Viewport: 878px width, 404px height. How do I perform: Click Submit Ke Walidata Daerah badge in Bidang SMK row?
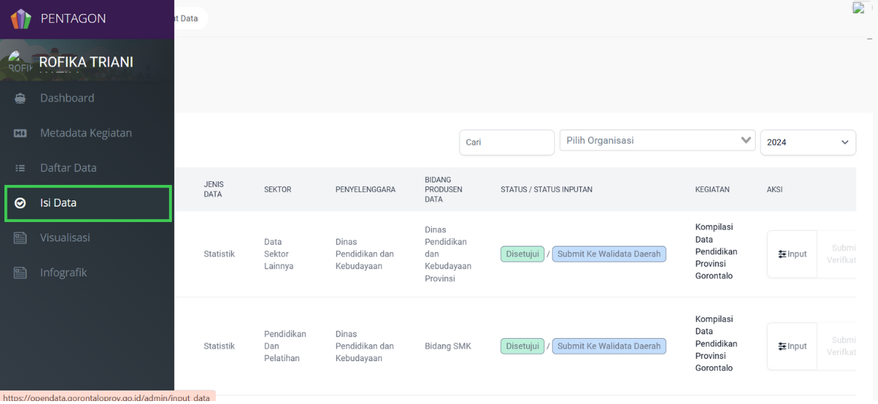(x=609, y=346)
